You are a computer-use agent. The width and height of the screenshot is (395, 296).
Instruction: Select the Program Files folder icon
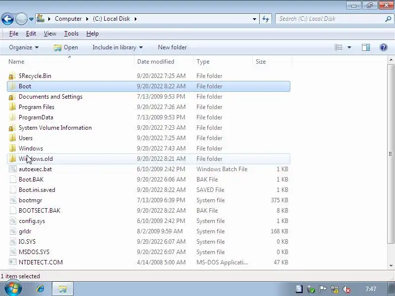click(x=12, y=107)
